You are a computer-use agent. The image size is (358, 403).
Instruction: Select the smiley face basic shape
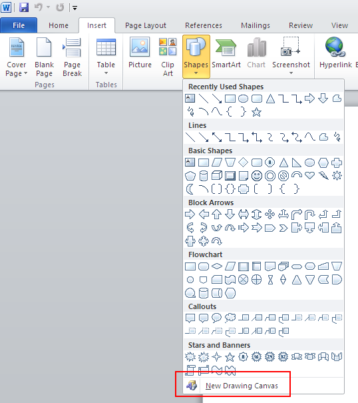pyautogui.click(x=257, y=176)
